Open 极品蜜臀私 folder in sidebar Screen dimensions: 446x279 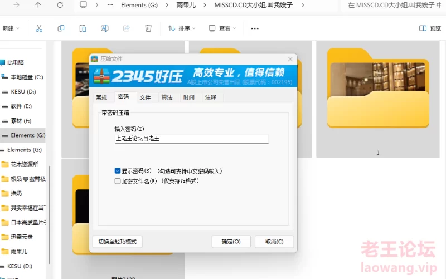coord(23,179)
